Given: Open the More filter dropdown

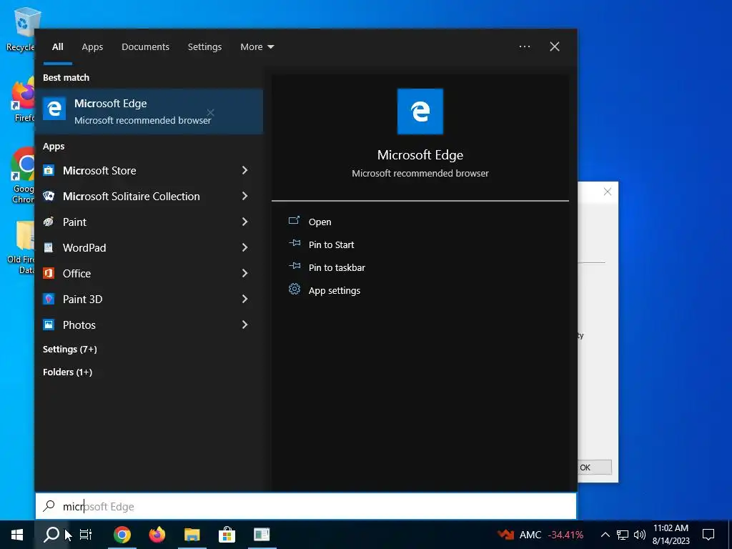Looking at the screenshot, I should point(257,46).
